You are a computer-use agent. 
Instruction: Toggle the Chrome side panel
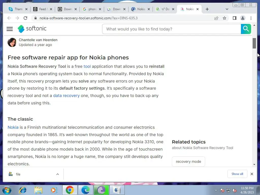(x=234, y=18)
